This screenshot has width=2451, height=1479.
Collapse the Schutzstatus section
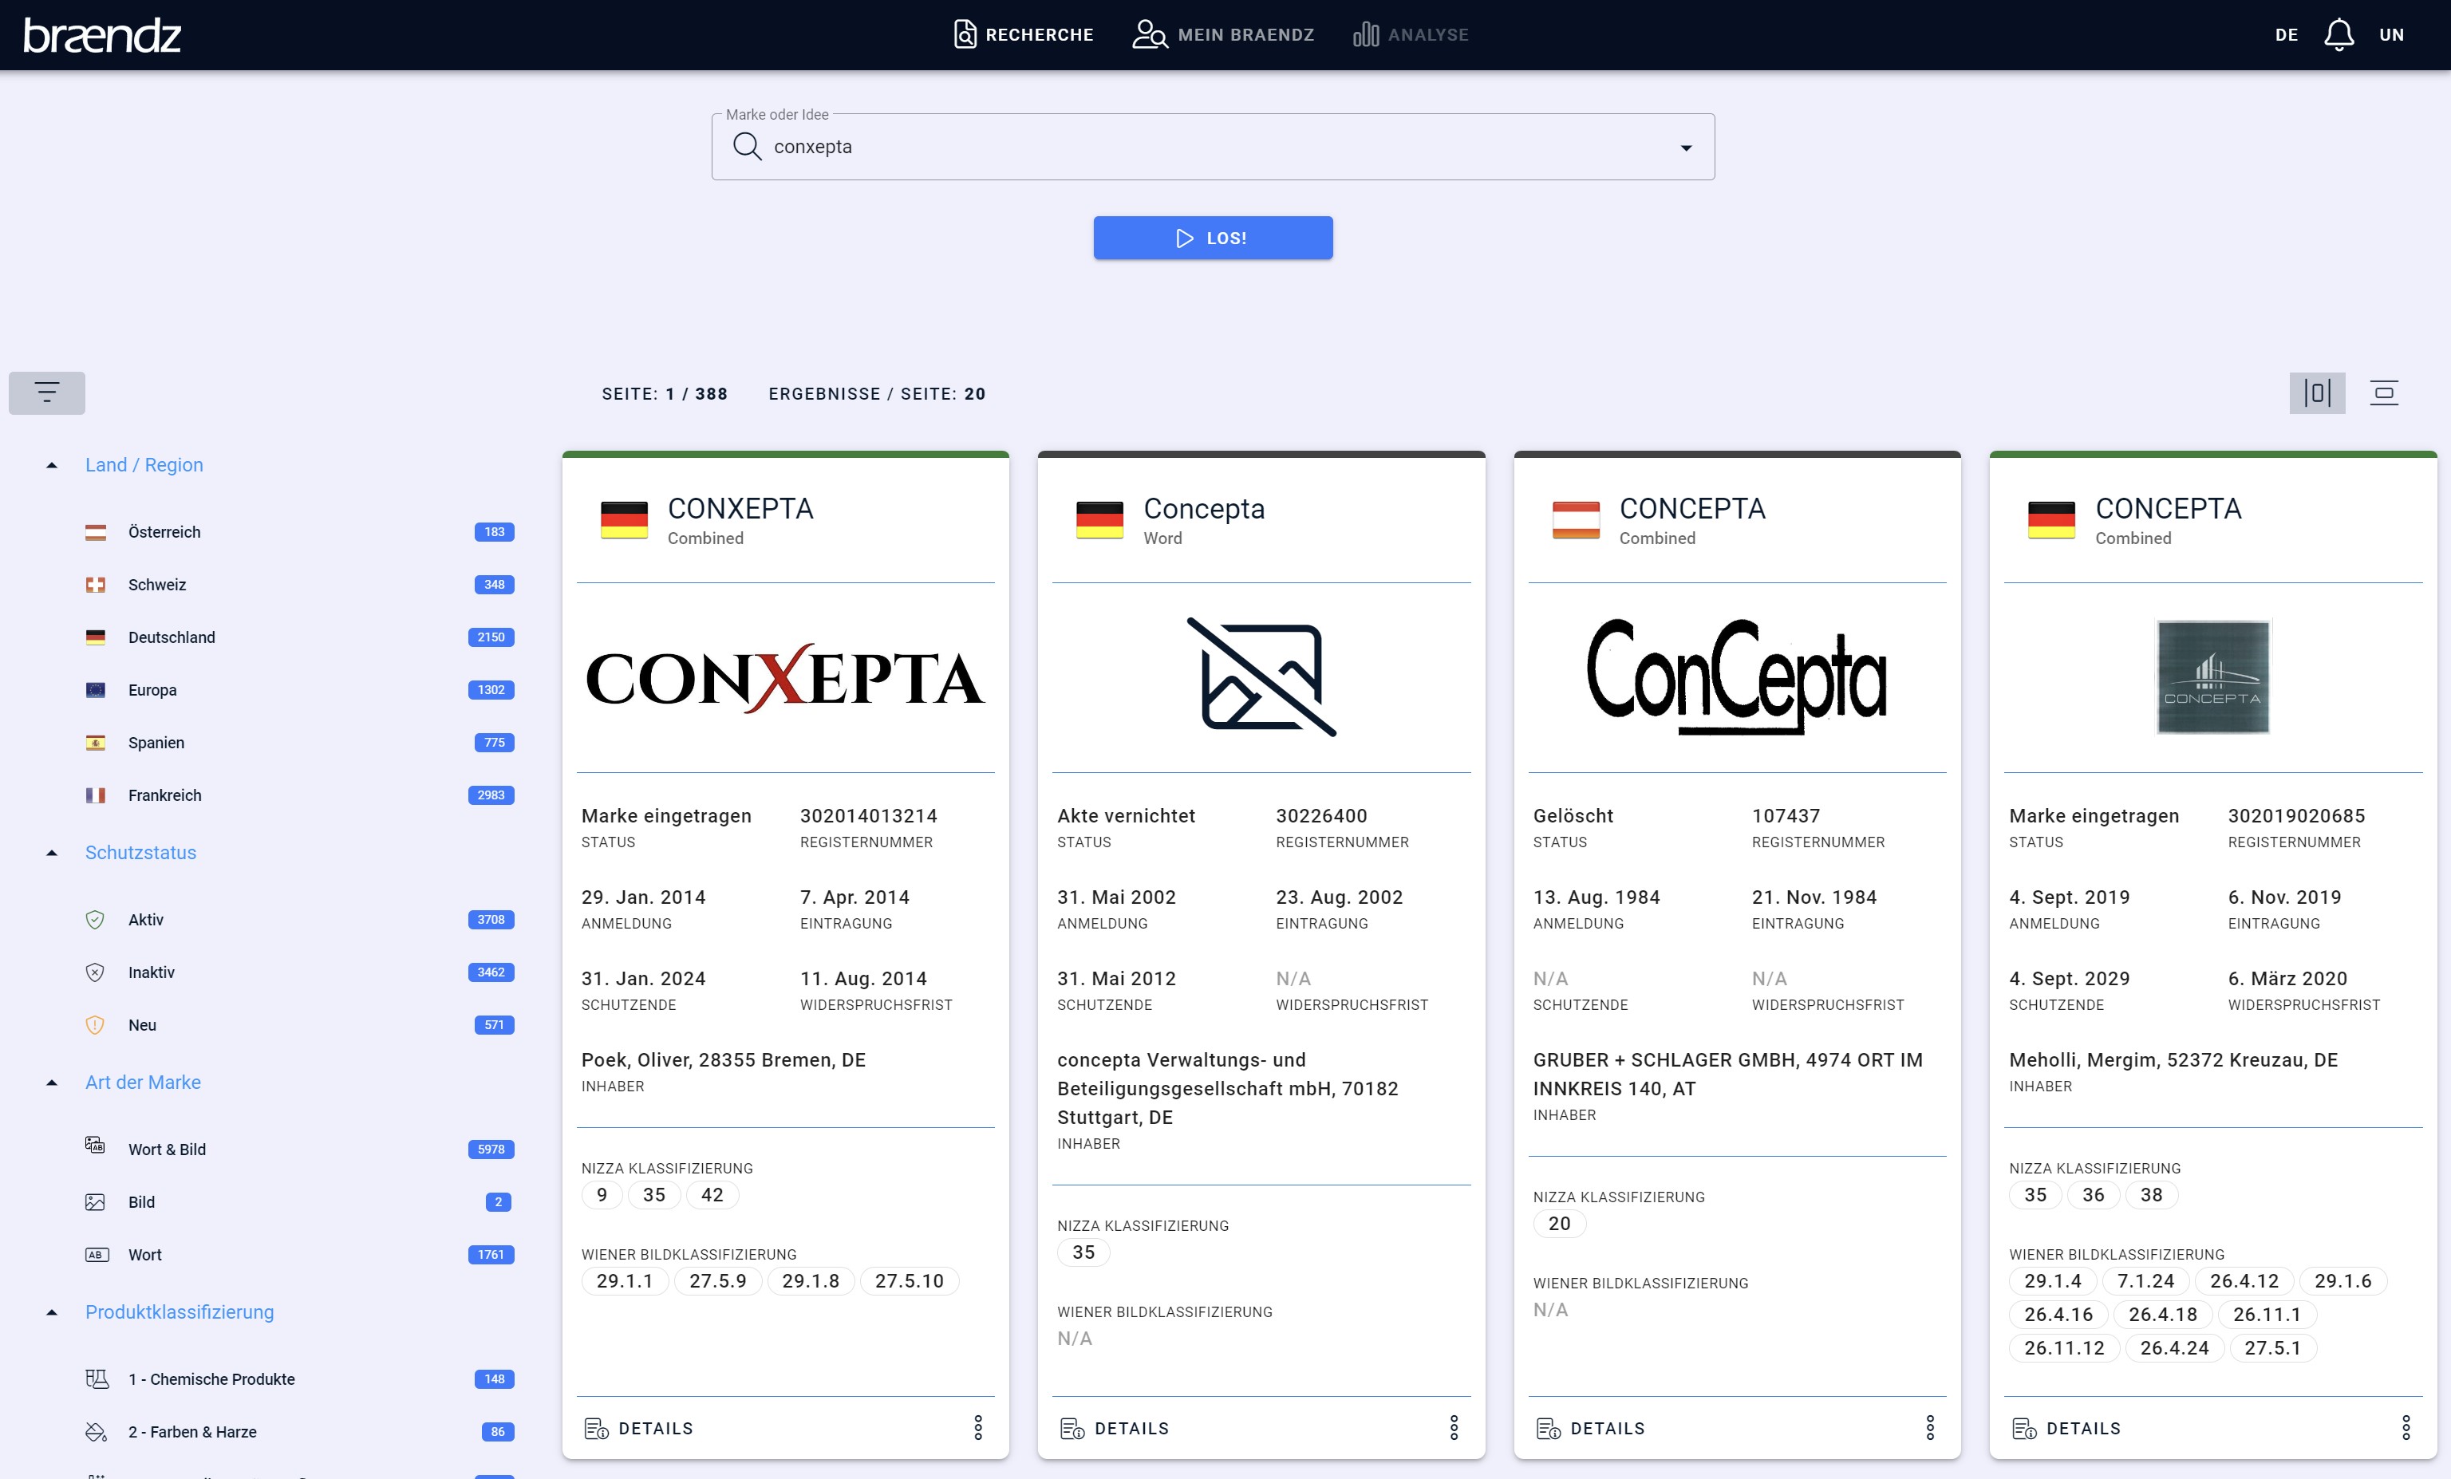pos(52,854)
